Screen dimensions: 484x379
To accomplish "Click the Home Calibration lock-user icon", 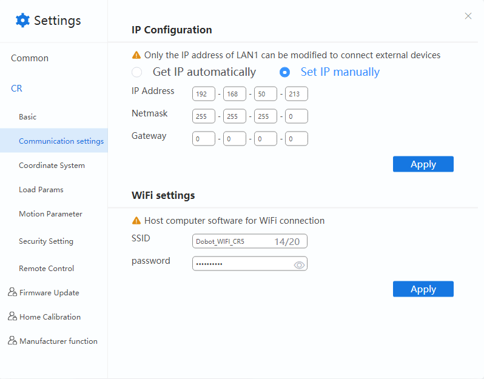I will tap(12, 317).
